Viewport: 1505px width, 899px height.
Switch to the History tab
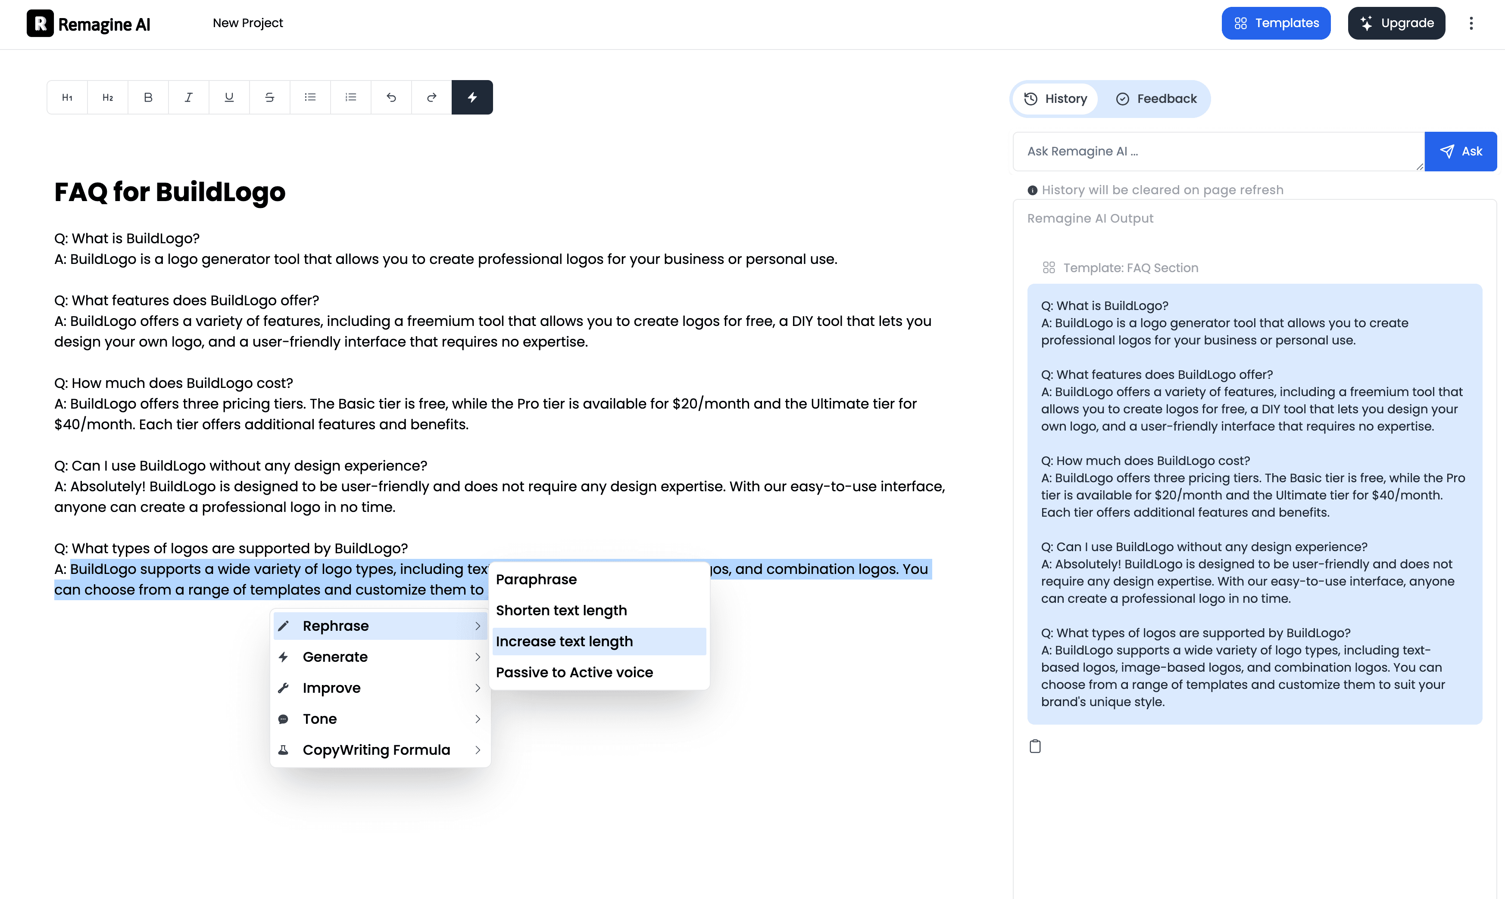1055,99
